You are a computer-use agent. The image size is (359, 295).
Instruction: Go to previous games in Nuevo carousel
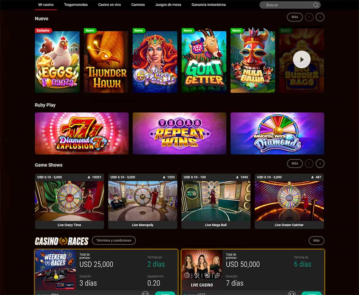click(x=309, y=17)
